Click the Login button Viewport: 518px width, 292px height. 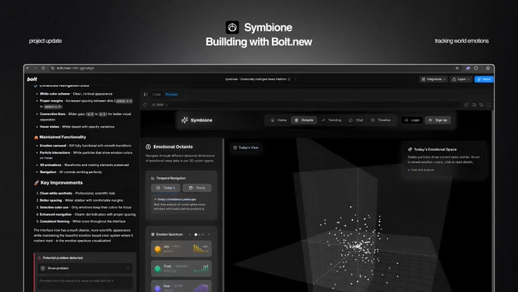[412, 120]
